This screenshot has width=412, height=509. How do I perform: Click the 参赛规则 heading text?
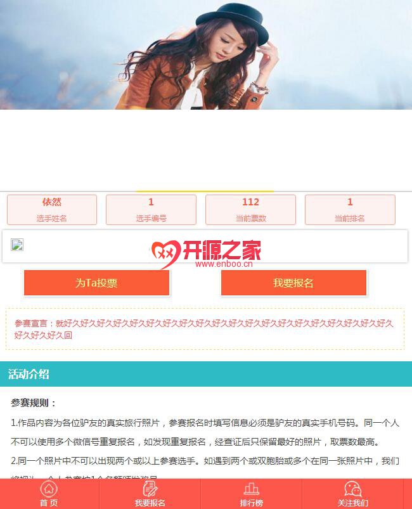tap(34, 403)
